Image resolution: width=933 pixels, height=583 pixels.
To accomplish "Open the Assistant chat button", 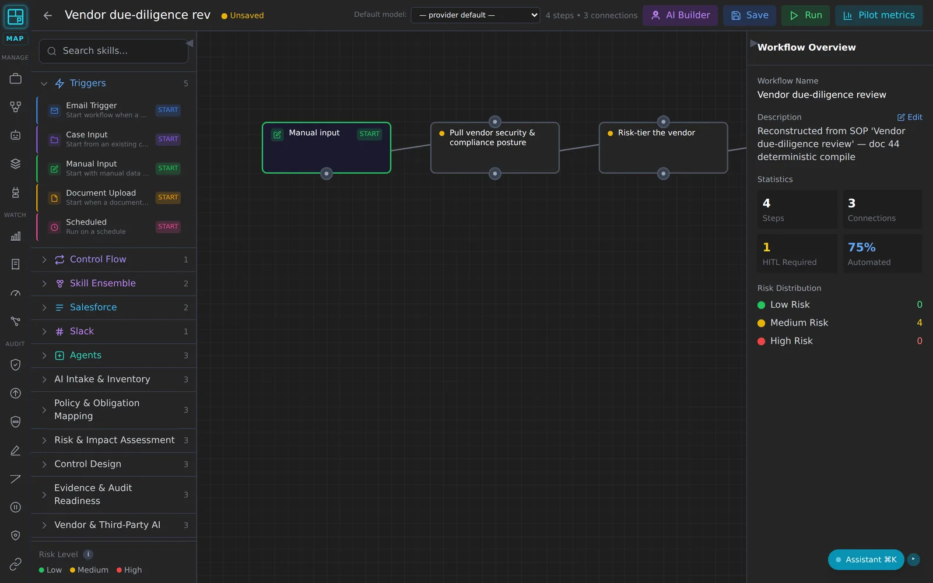I will (866, 560).
